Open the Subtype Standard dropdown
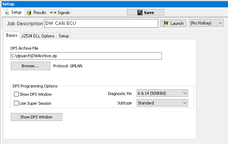Screen dimensions: 228x144 click(162, 103)
